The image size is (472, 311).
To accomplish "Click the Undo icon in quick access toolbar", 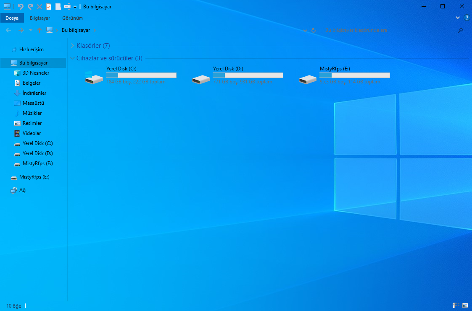I will pyautogui.click(x=21, y=6).
